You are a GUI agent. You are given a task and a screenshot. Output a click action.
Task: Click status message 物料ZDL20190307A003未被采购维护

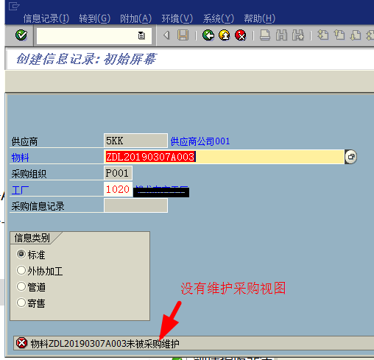[105, 344]
